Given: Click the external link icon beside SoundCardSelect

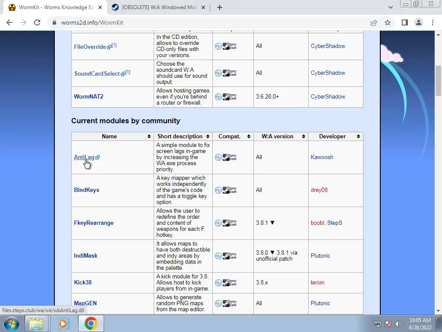Looking at the screenshot, I should coord(123,74).
